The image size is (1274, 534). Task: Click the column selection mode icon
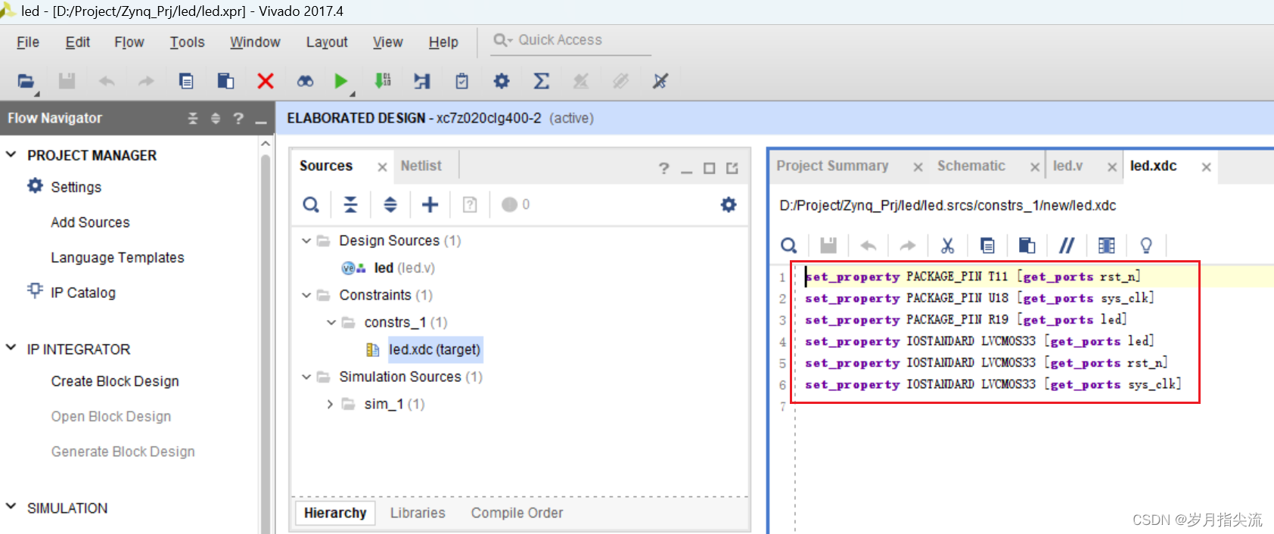click(1107, 245)
